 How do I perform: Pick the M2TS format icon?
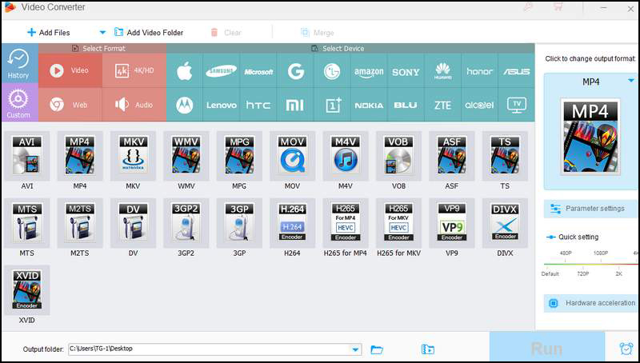tap(80, 223)
